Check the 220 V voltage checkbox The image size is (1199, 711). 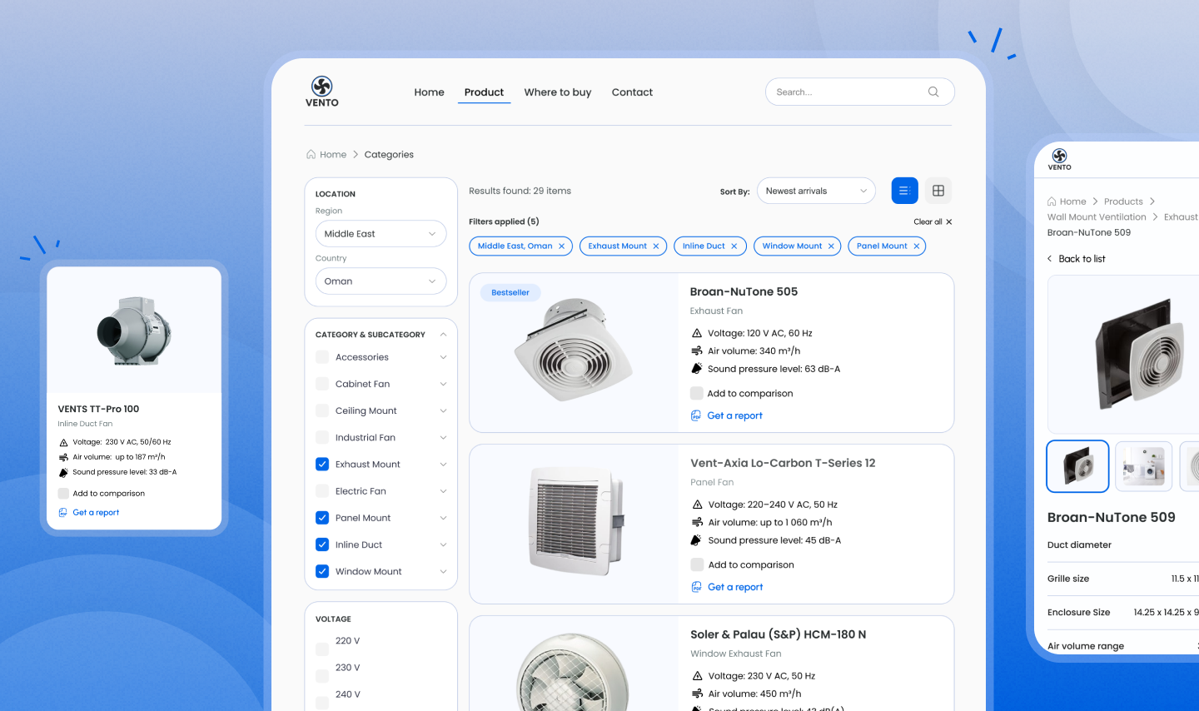(x=322, y=649)
